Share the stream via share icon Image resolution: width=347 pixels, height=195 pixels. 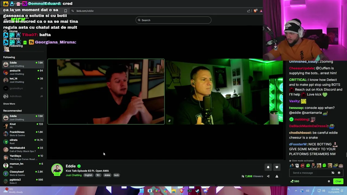(x=268, y=176)
